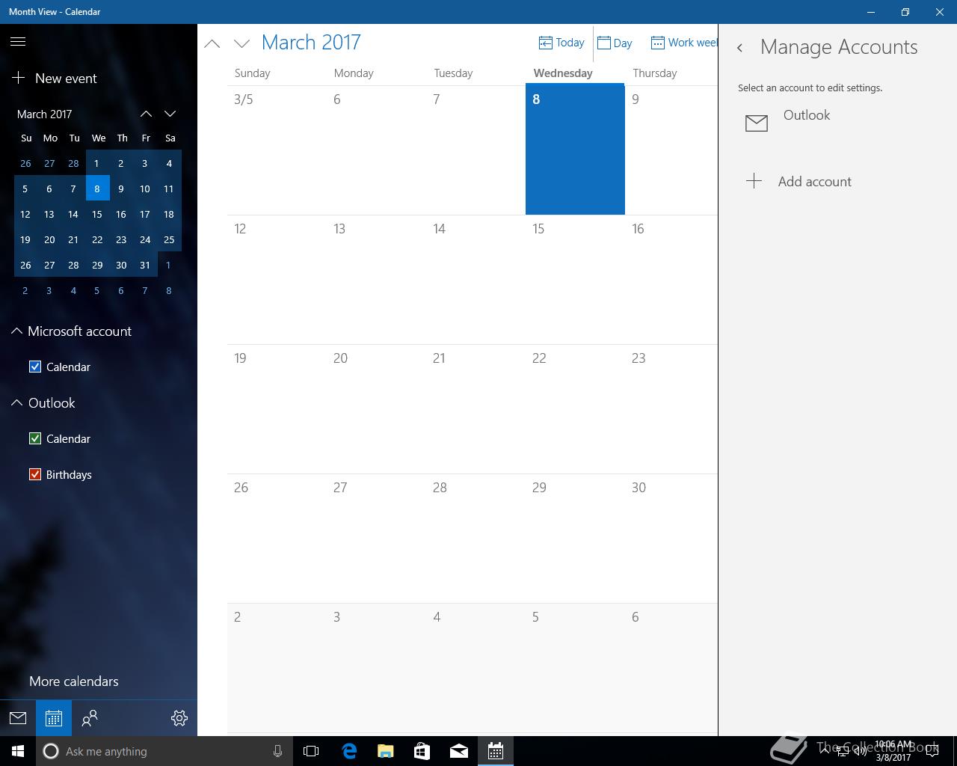Click the Calendar app on taskbar

(x=496, y=751)
